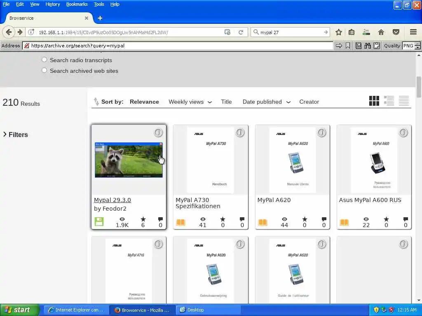Open the Pocket icon in toolbar
The image size is (422, 316).
pos(396,32)
